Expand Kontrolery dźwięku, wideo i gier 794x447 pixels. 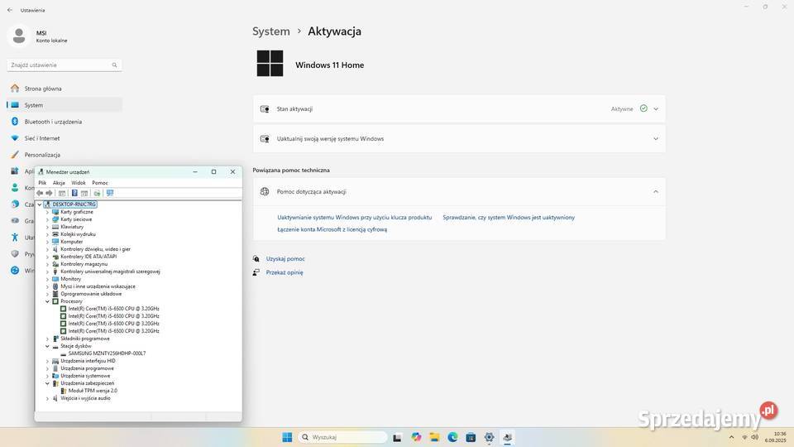point(48,249)
